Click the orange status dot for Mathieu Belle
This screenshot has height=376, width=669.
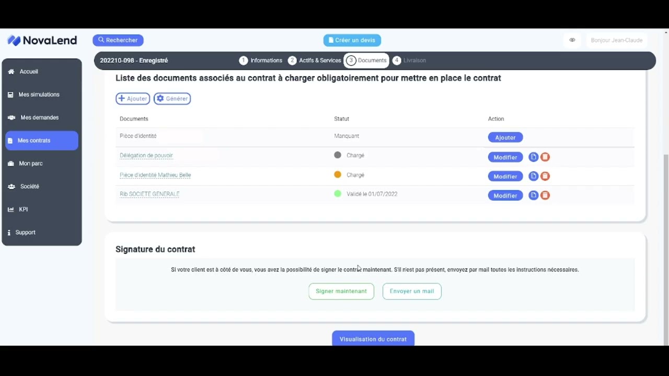click(338, 174)
